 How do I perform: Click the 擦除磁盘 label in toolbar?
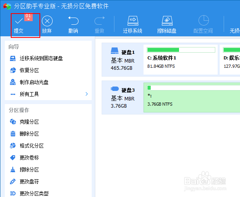click(167, 31)
